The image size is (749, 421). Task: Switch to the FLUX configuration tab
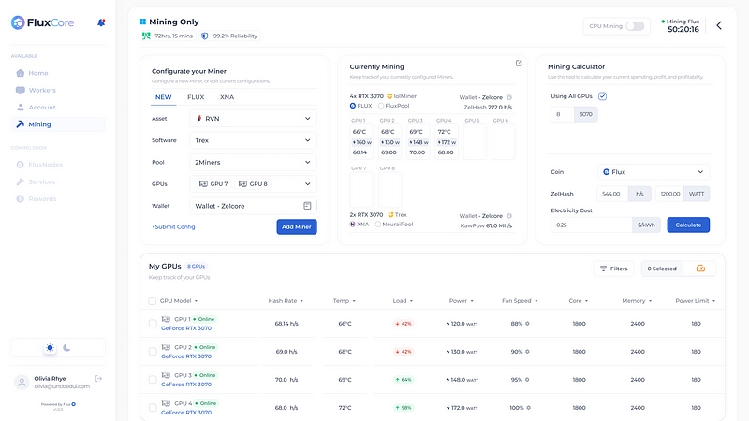[196, 97]
